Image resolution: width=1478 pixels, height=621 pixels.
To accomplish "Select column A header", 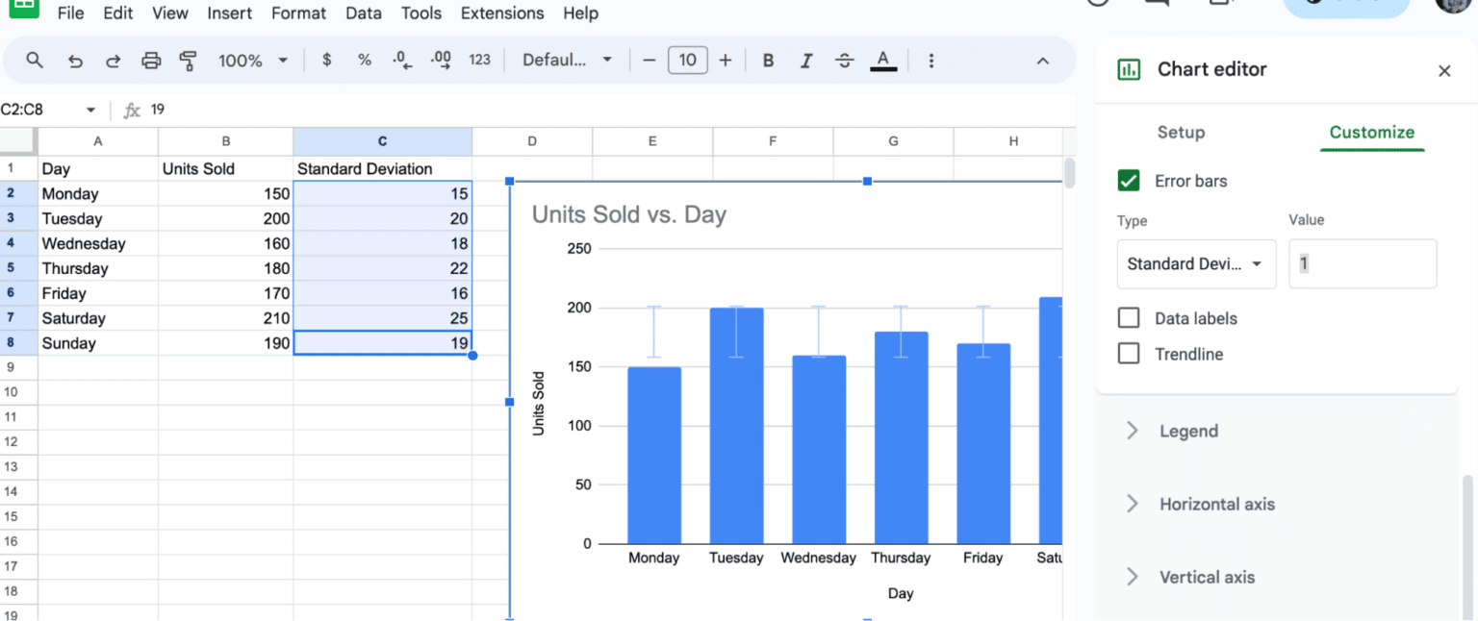I will pyautogui.click(x=98, y=141).
